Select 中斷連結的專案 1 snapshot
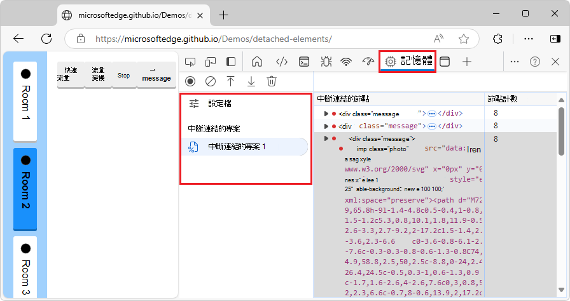 click(x=244, y=147)
